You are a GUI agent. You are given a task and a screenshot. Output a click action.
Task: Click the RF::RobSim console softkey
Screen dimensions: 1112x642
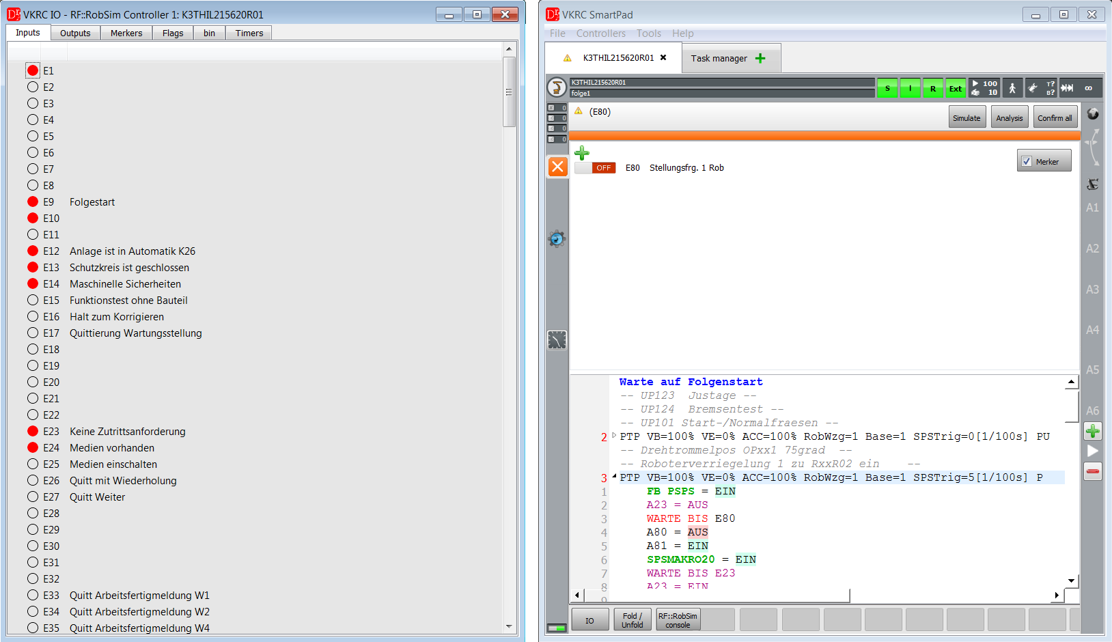(x=678, y=619)
